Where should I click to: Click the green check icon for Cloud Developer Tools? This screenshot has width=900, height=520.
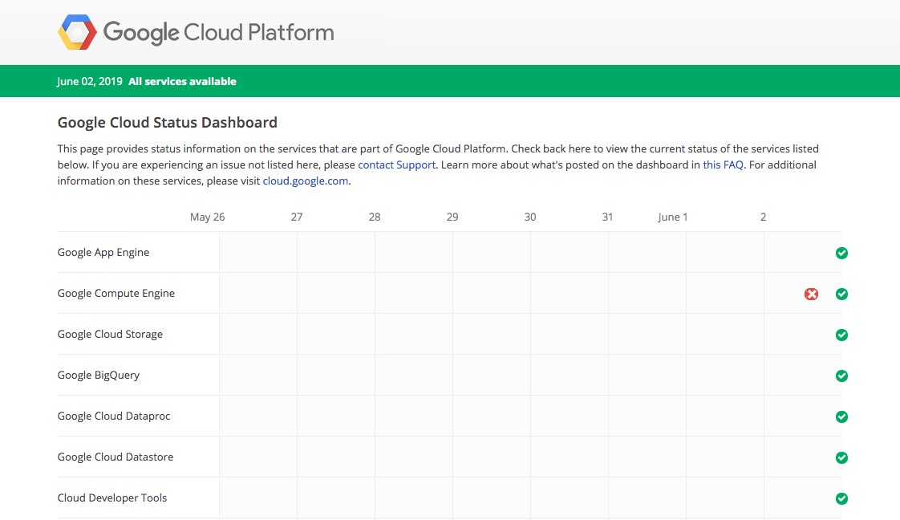pyautogui.click(x=841, y=498)
